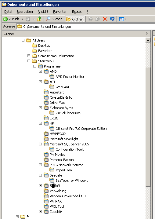Open the Ansicht menu
The image size is (155, 219).
pyautogui.click(x=43, y=12)
